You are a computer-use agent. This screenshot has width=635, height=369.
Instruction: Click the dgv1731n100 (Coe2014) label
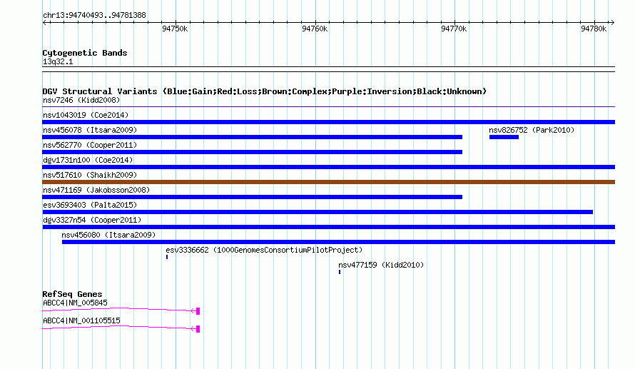click(x=88, y=160)
